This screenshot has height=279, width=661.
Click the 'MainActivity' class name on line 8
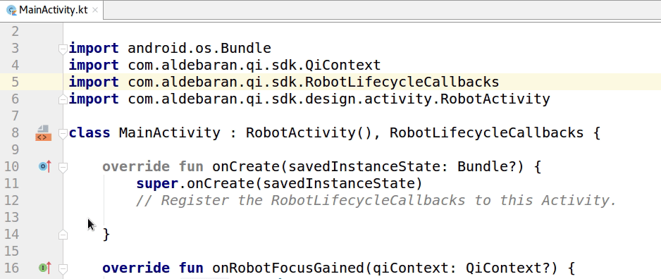pyautogui.click(x=169, y=132)
